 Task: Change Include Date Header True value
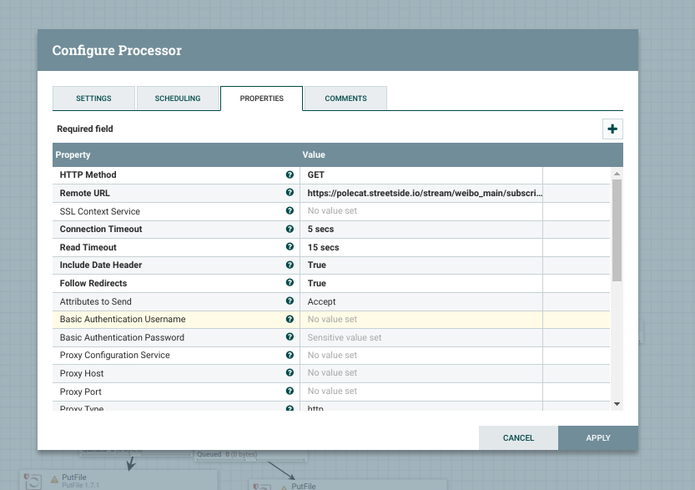click(x=421, y=265)
